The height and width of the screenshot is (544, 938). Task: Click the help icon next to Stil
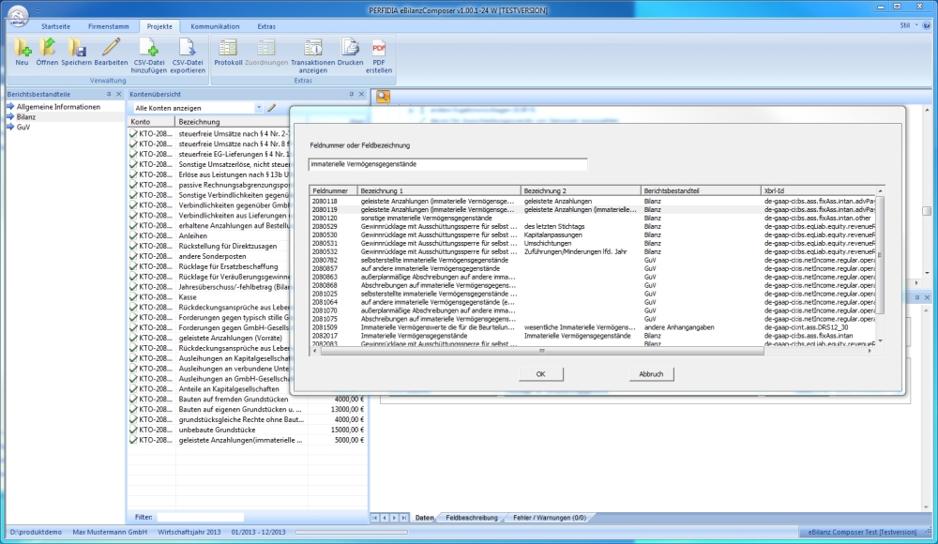[927, 25]
